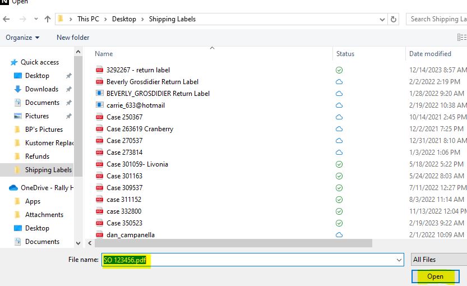Click the synced checkmark status for Case 309537
Screen dimensions: 467x286
339,188
